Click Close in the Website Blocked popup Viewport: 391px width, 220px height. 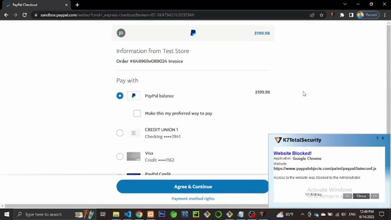(361, 196)
